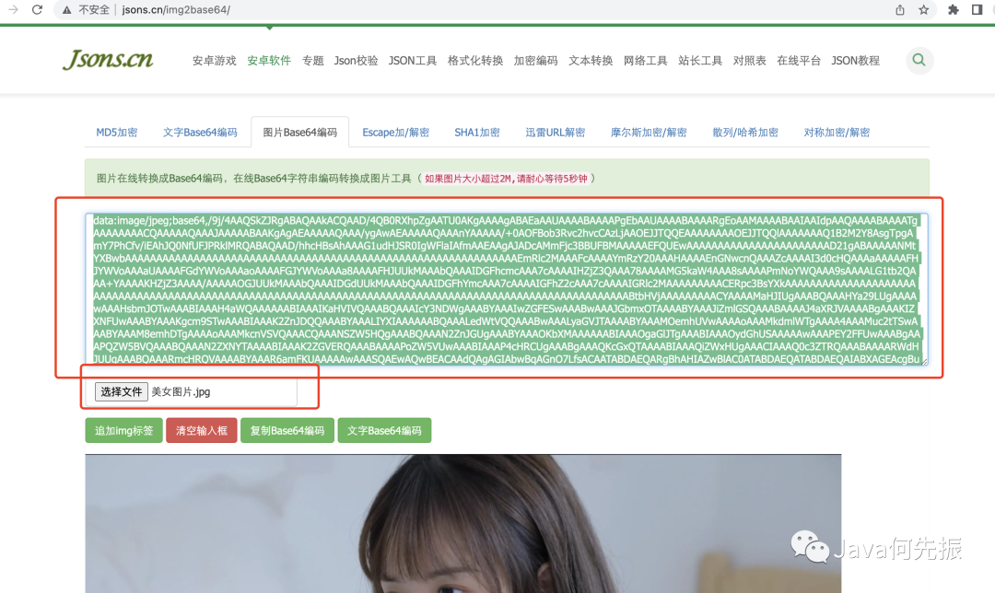995x593 pixels.
Task: Open JSON教程 nav item
Action: coord(855,61)
